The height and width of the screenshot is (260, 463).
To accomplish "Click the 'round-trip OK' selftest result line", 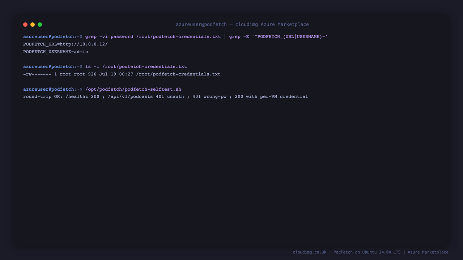I will click(x=166, y=96).
